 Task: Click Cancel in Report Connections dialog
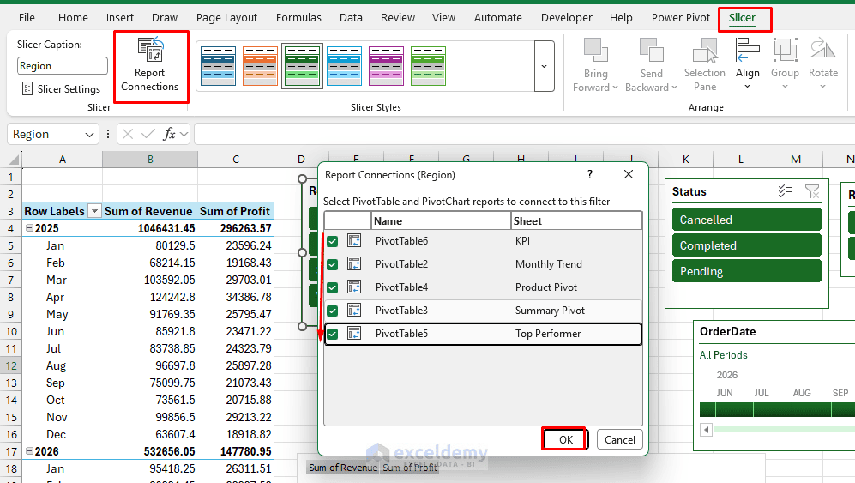coord(619,439)
